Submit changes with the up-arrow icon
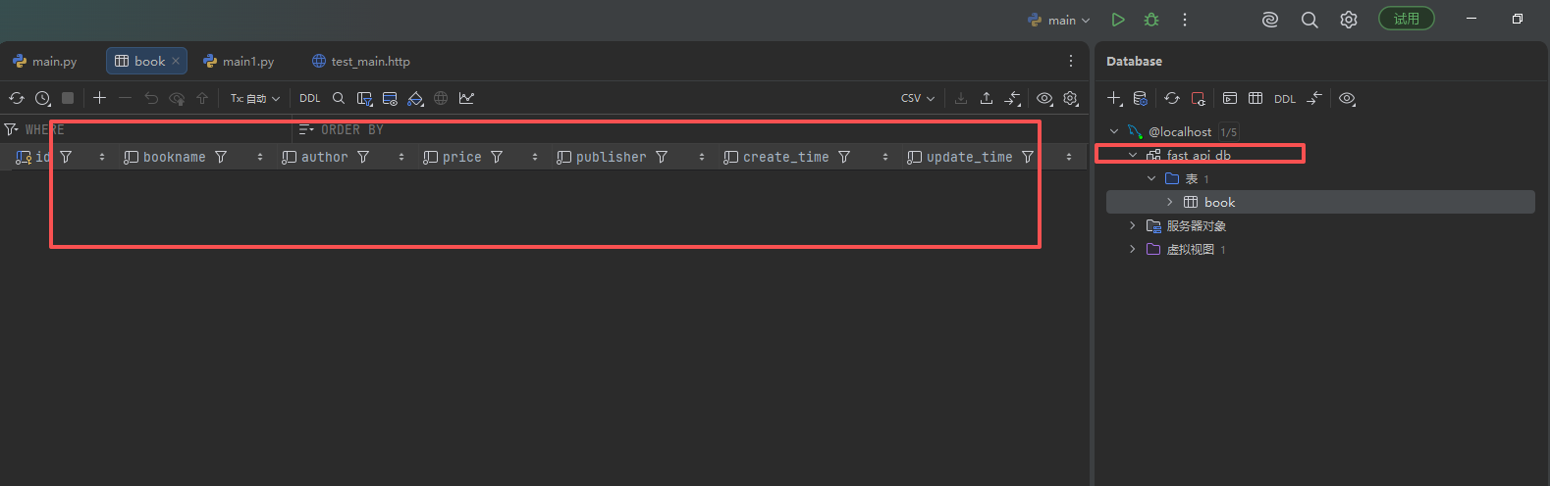 (x=202, y=98)
